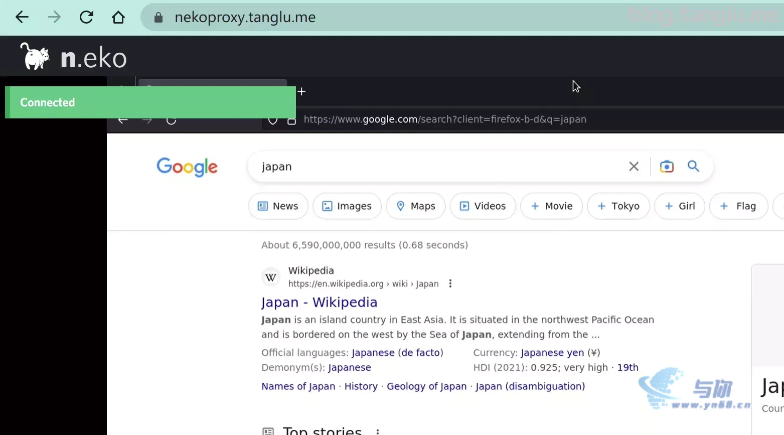This screenshot has height=435, width=784.
Task: Submit search with magnifier icon
Action: click(693, 166)
